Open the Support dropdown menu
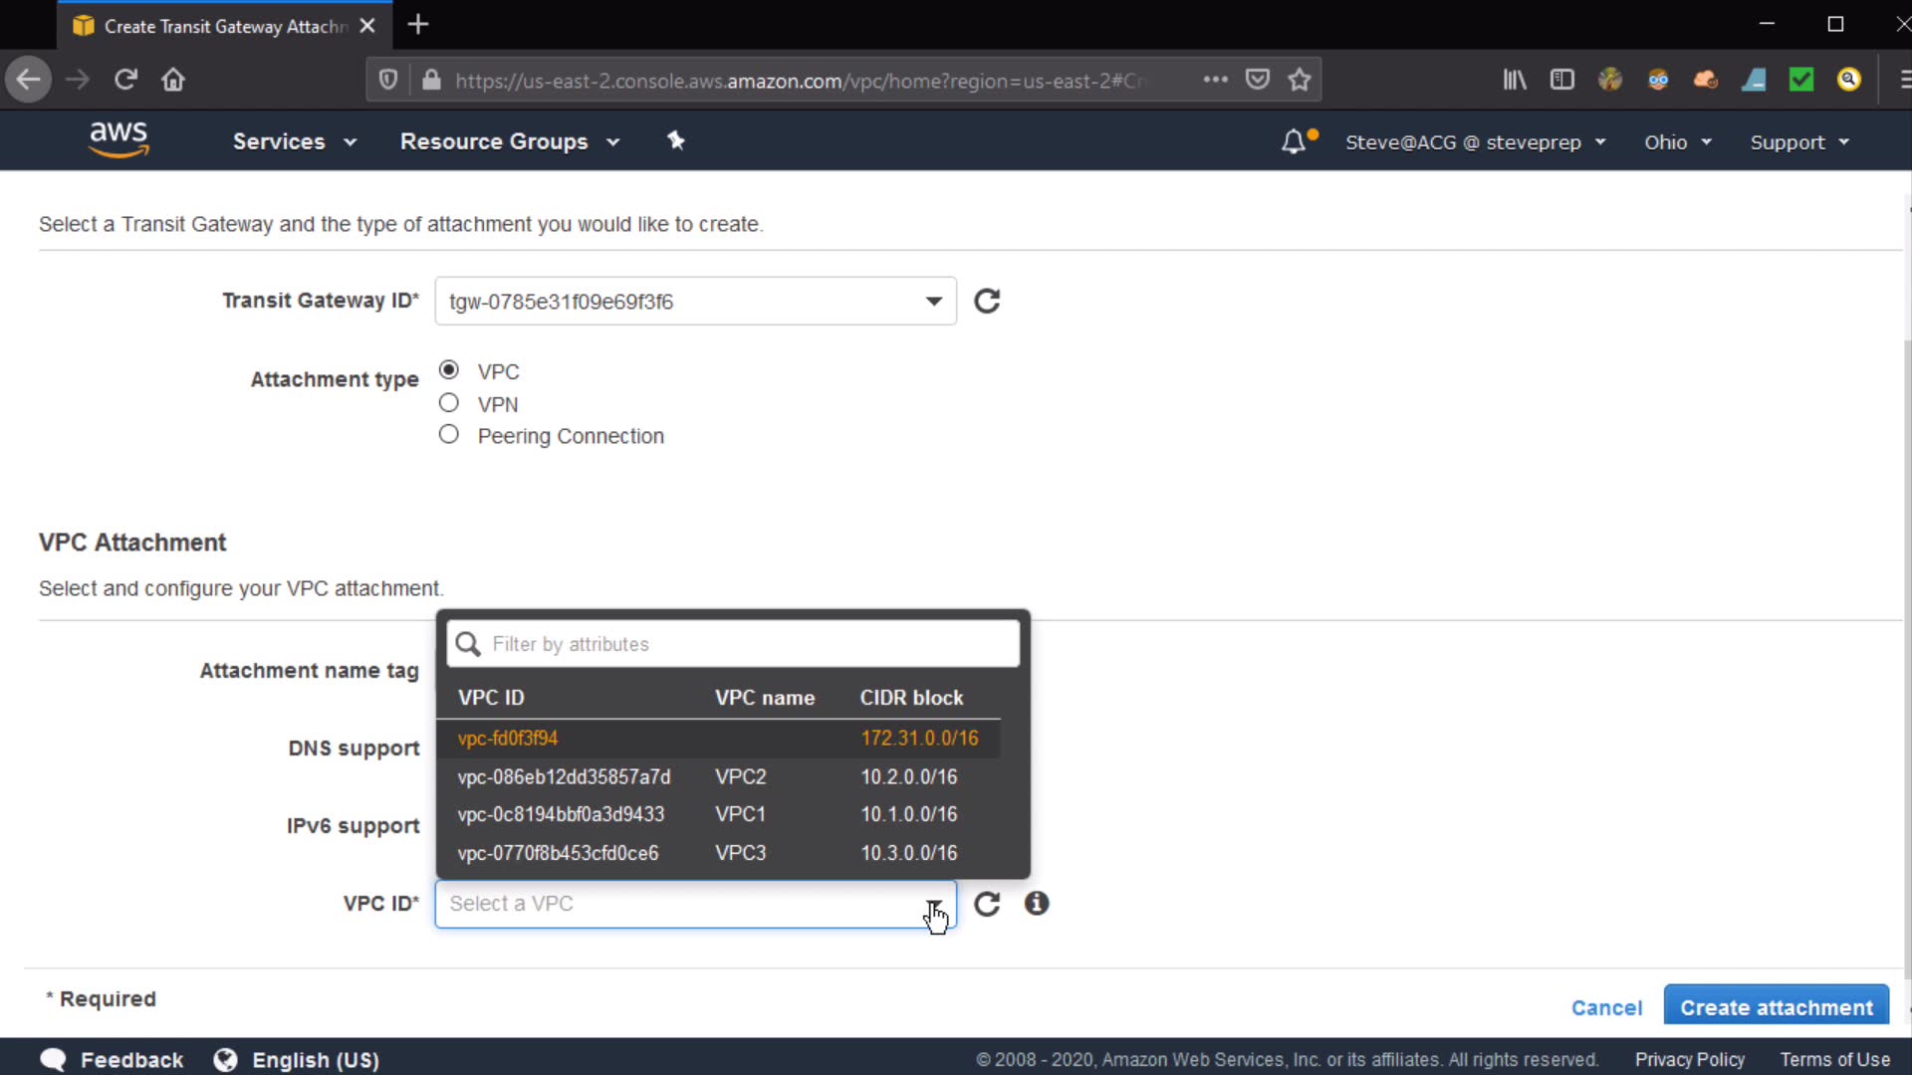Viewport: 1912px width, 1075px height. pyautogui.click(x=1799, y=142)
